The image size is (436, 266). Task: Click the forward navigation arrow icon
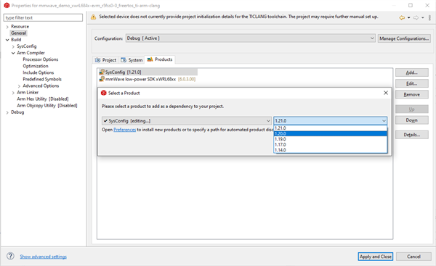pyautogui.click(x=416, y=17)
